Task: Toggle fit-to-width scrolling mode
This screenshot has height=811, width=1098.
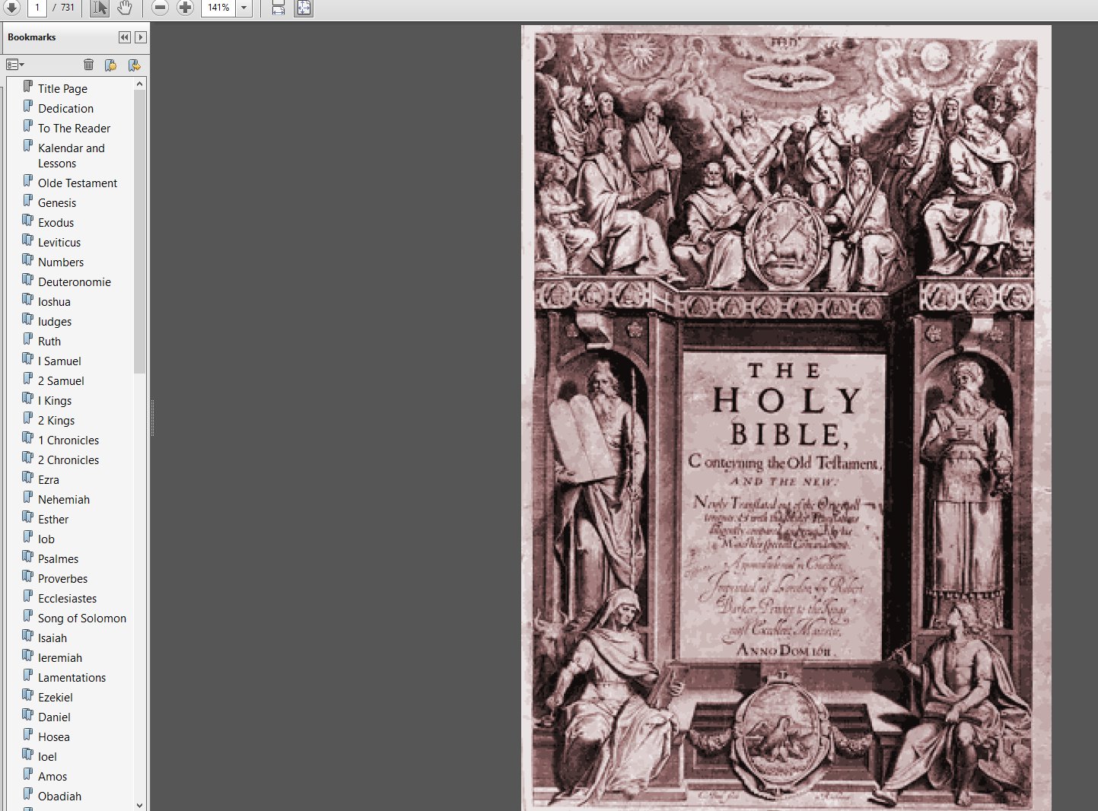Action: pos(278,8)
